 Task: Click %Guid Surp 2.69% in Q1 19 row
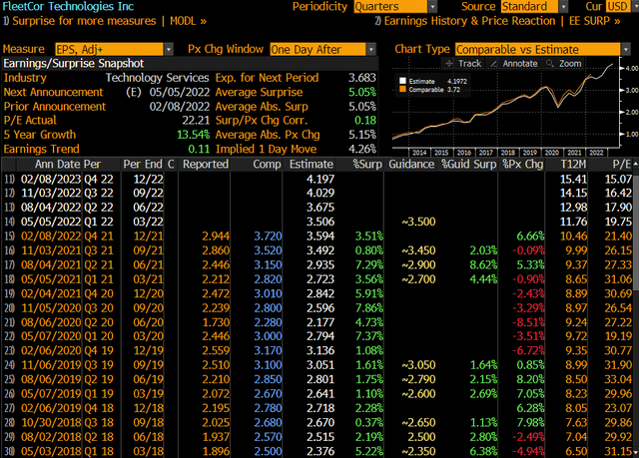pos(483,394)
